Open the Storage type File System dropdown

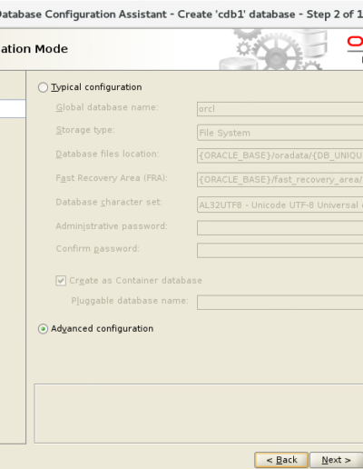coord(280,133)
